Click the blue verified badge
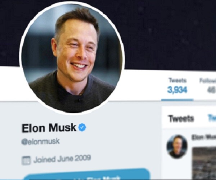Viewport: 216px width, 180px height. (82, 127)
